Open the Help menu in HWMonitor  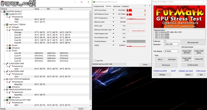[x=20, y=6]
